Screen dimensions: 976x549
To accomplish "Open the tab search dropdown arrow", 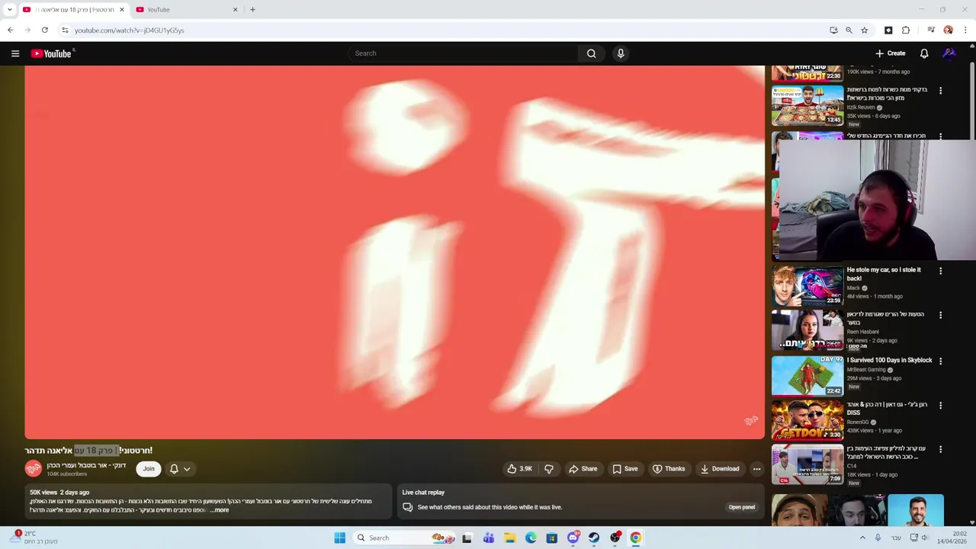I will (9, 10).
